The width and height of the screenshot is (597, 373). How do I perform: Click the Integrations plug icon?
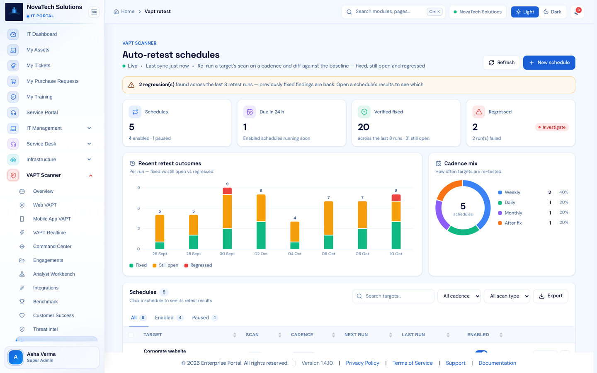coord(22,288)
